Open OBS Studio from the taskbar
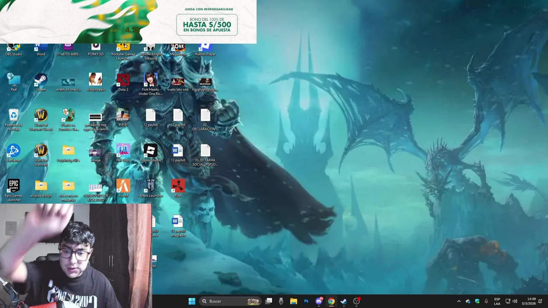This screenshot has width=548, height=308. point(356,301)
